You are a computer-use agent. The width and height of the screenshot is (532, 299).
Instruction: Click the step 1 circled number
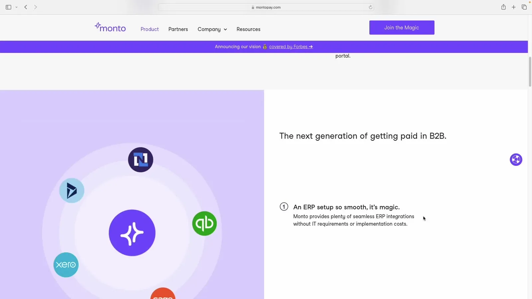[284, 207]
